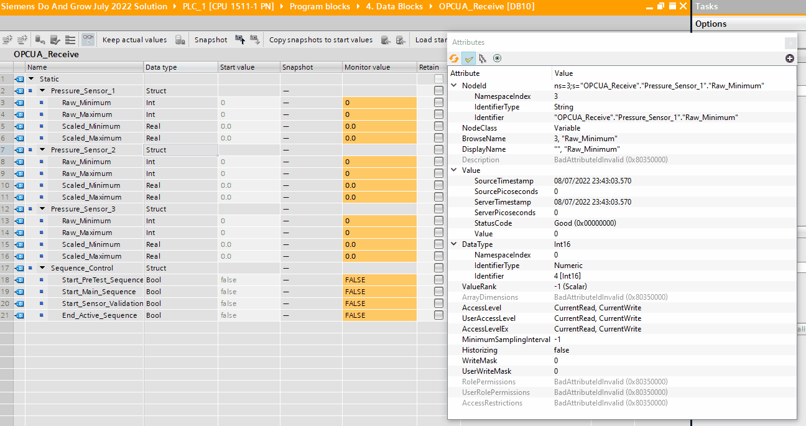806x426 pixels.
Task: Click the target circle icon in Attributes toolbar
Action: coord(497,58)
